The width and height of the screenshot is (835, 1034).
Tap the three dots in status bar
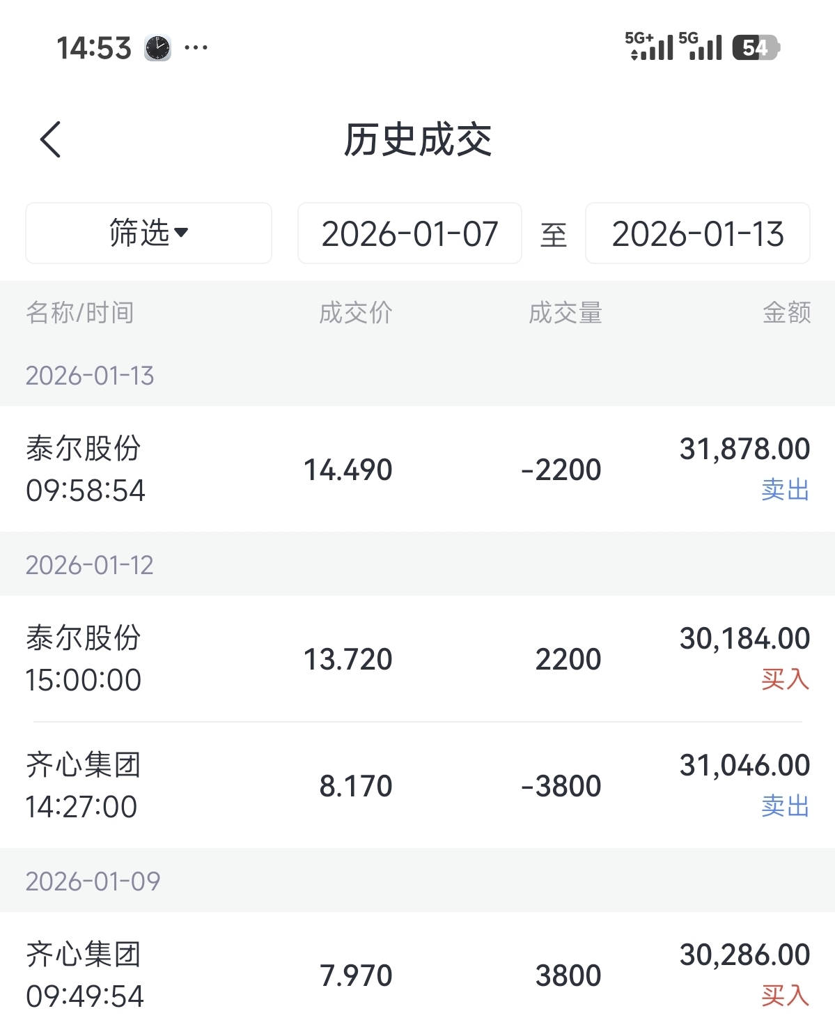(x=196, y=48)
